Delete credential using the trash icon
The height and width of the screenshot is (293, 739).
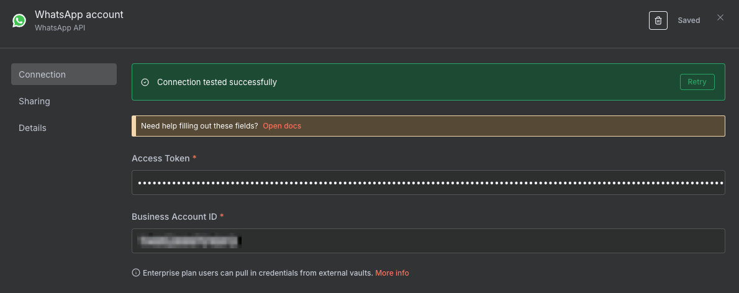[658, 20]
